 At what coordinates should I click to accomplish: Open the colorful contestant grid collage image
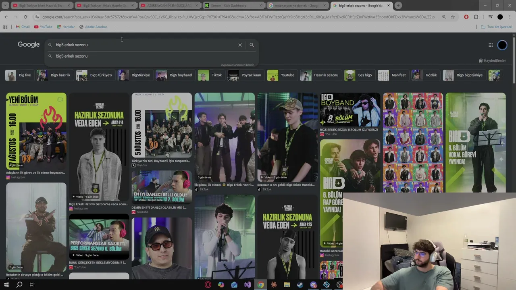pyautogui.click(x=413, y=143)
